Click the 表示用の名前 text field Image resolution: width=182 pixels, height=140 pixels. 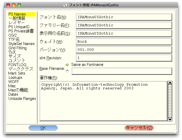tap(124, 33)
